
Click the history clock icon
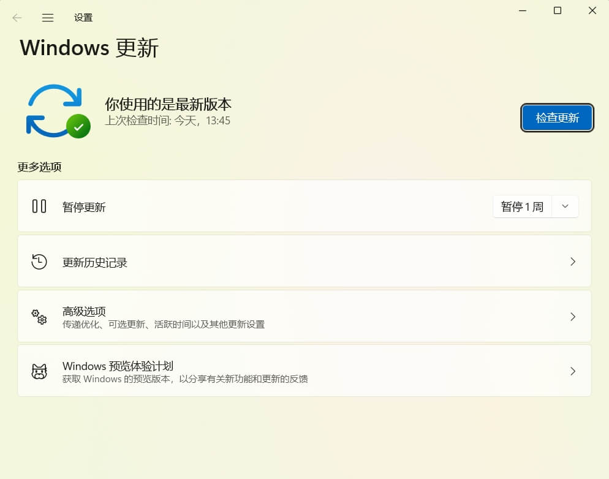(x=39, y=262)
